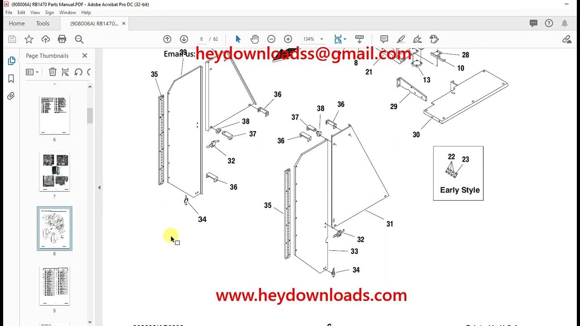
Task: Print the document using printer icon
Action: coord(62,39)
